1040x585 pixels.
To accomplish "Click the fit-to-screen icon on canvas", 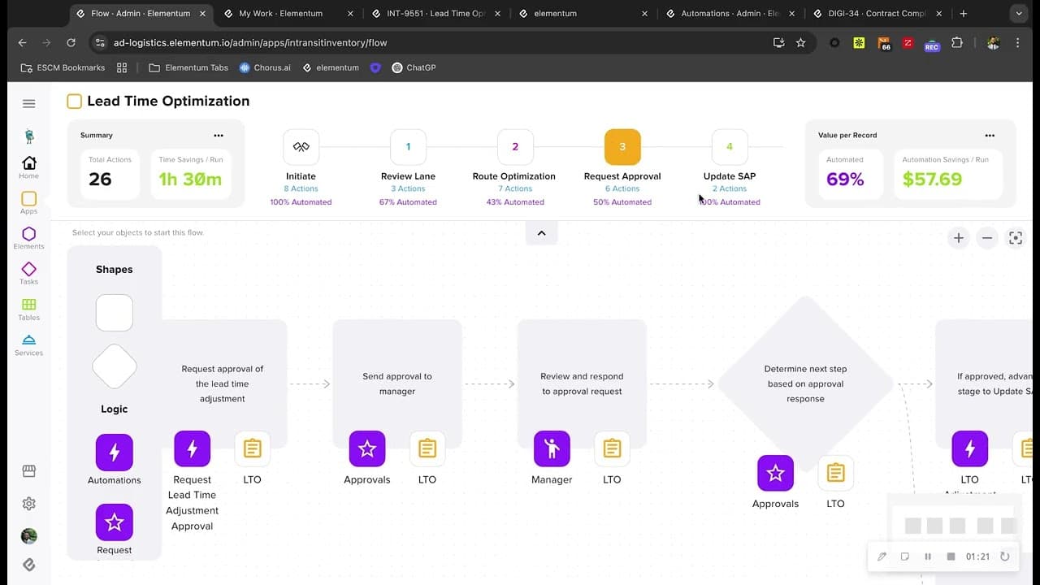I will click(x=1015, y=238).
